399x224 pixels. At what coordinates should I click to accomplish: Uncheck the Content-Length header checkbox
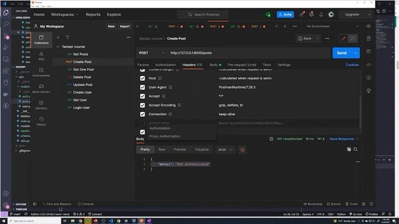[x=143, y=70]
